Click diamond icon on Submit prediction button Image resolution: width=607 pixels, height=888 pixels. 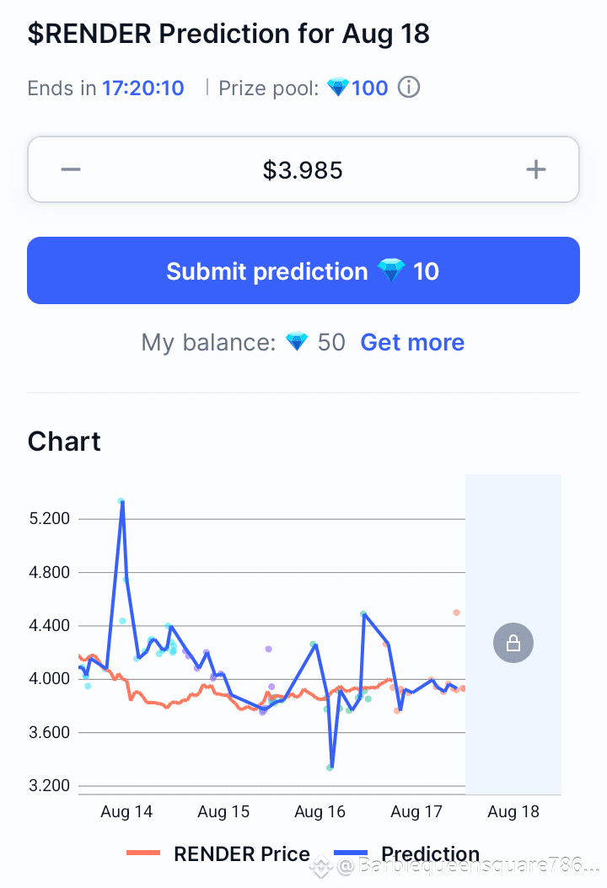(x=391, y=270)
